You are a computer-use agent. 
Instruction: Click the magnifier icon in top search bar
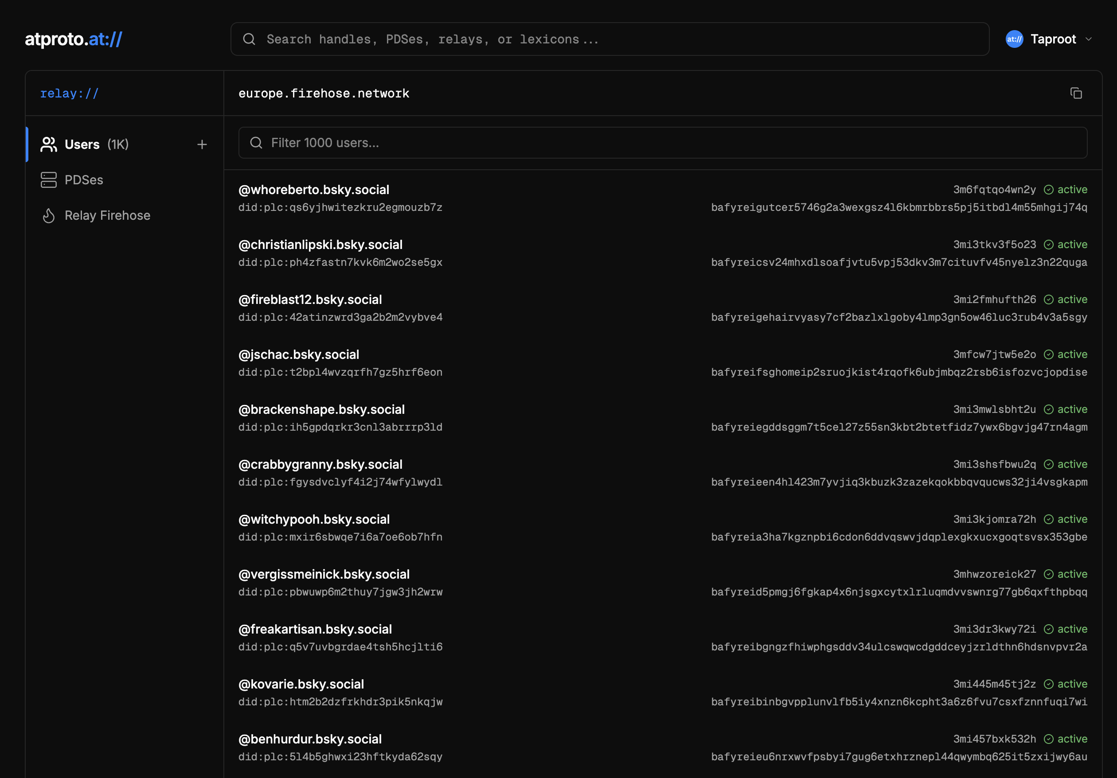[249, 39]
